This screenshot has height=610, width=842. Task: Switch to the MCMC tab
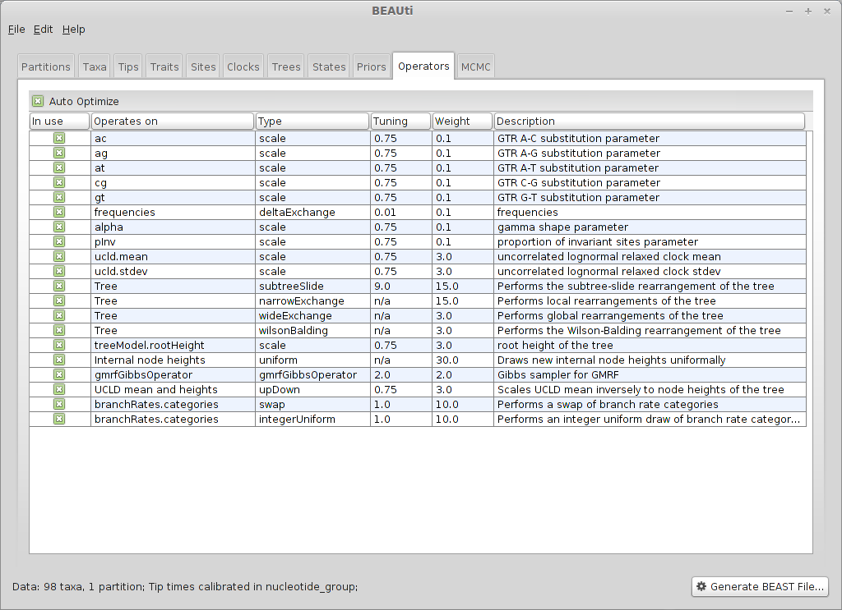(x=476, y=67)
